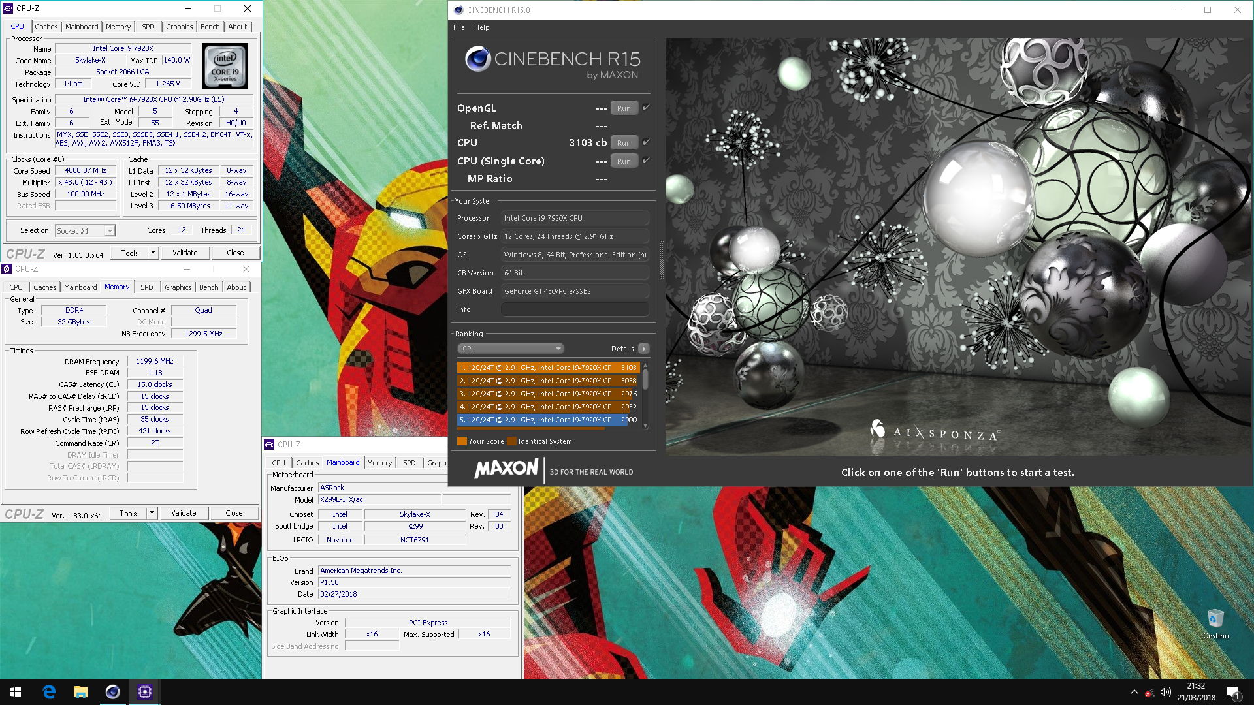This screenshot has height=705, width=1254.
Task: Open Cinebench File menu
Action: (459, 27)
